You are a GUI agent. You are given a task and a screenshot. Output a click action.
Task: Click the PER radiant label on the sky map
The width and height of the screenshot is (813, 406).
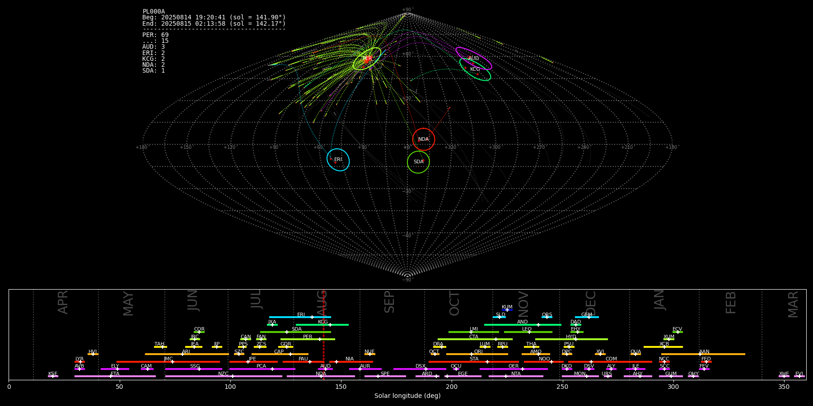367,59
